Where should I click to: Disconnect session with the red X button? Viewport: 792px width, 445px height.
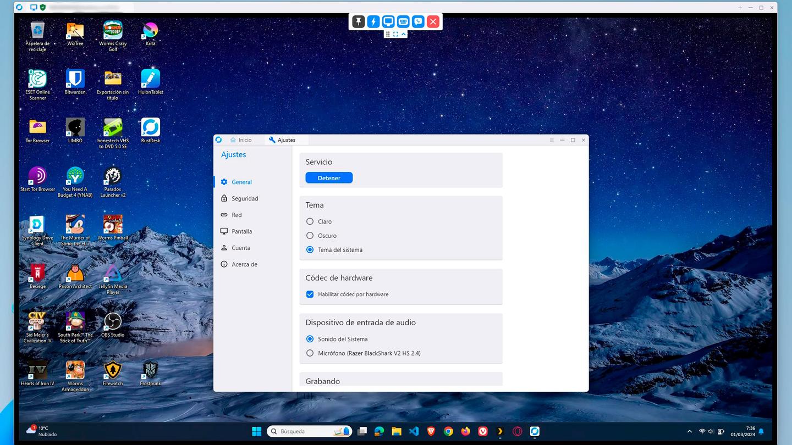(x=433, y=22)
